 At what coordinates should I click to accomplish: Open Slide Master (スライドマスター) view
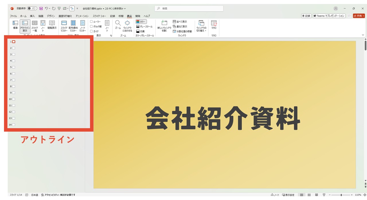coord(64,26)
